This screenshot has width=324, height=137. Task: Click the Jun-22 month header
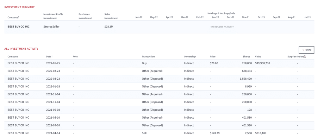(139, 17)
